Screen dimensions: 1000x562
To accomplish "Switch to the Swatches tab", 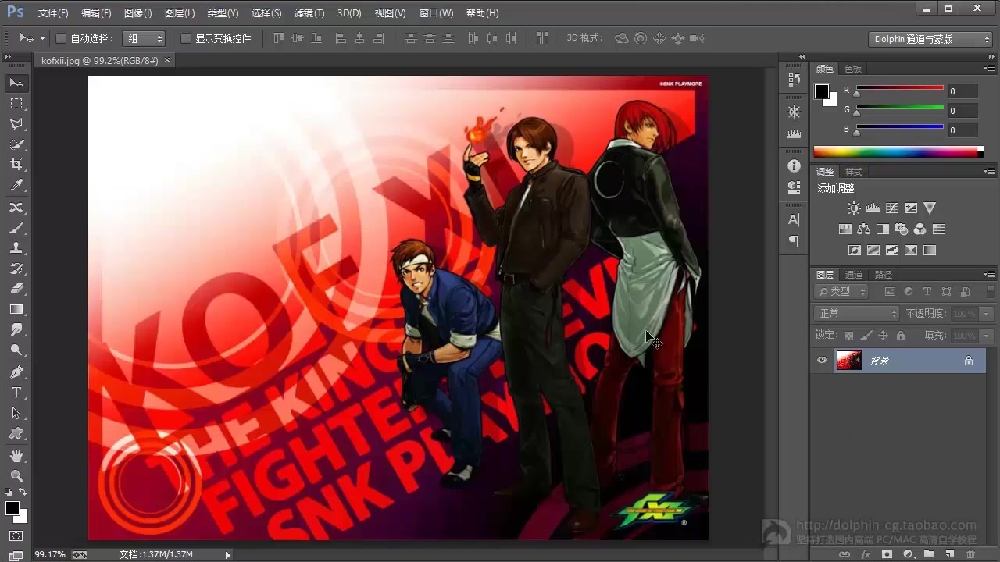I will pyautogui.click(x=853, y=69).
